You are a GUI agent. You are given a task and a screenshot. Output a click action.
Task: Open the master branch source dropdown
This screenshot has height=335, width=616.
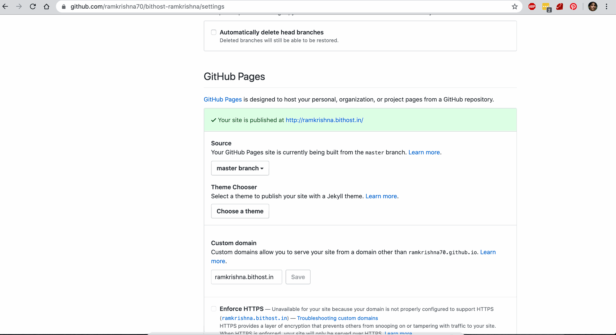click(x=240, y=168)
